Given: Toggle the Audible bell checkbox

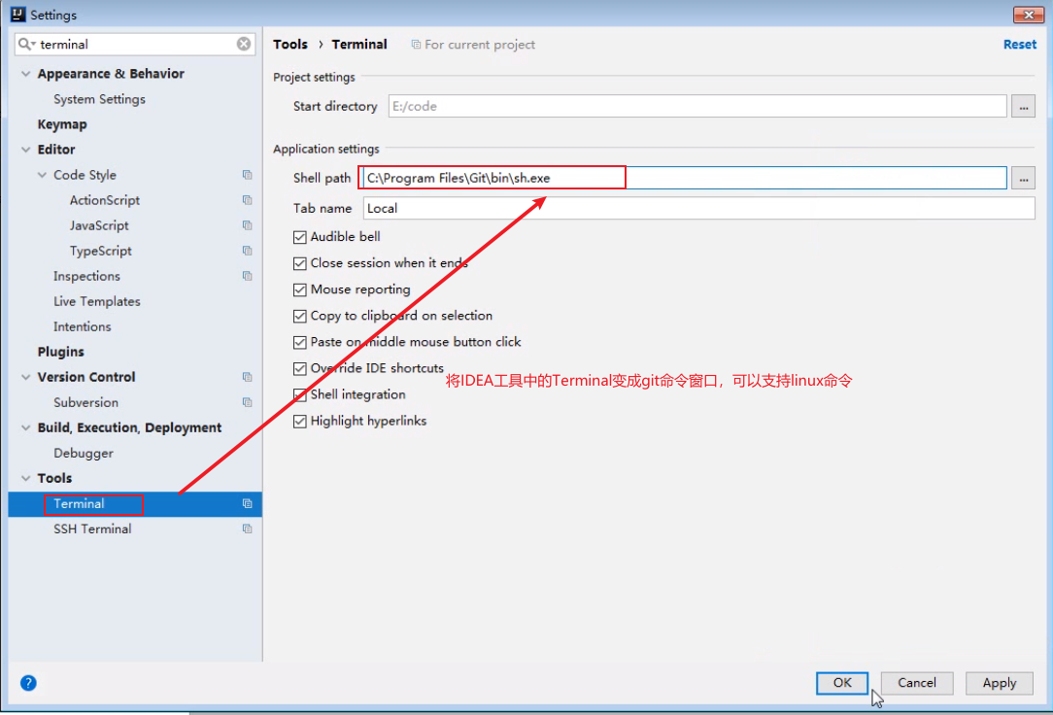Looking at the screenshot, I should (x=299, y=237).
